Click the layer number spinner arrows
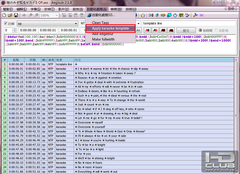 click(15, 30)
